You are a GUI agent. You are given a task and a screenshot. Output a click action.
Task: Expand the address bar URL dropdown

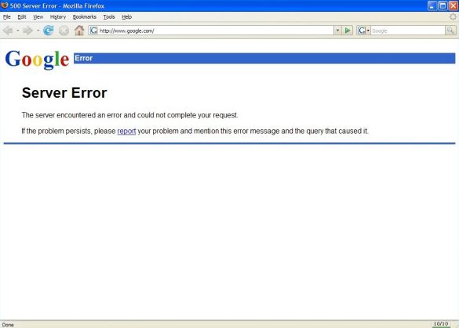pos(337,31)
